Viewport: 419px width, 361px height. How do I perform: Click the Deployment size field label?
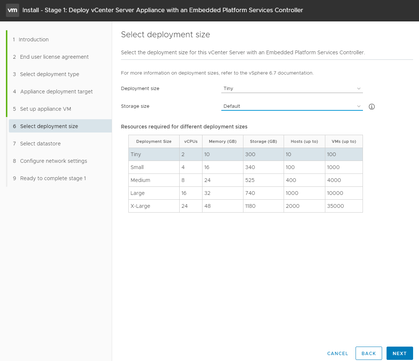click(140, 89)
